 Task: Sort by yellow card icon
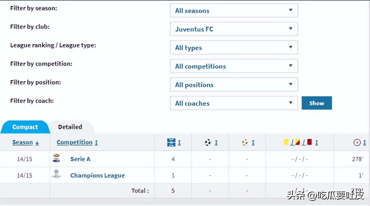tap(286, 142)
